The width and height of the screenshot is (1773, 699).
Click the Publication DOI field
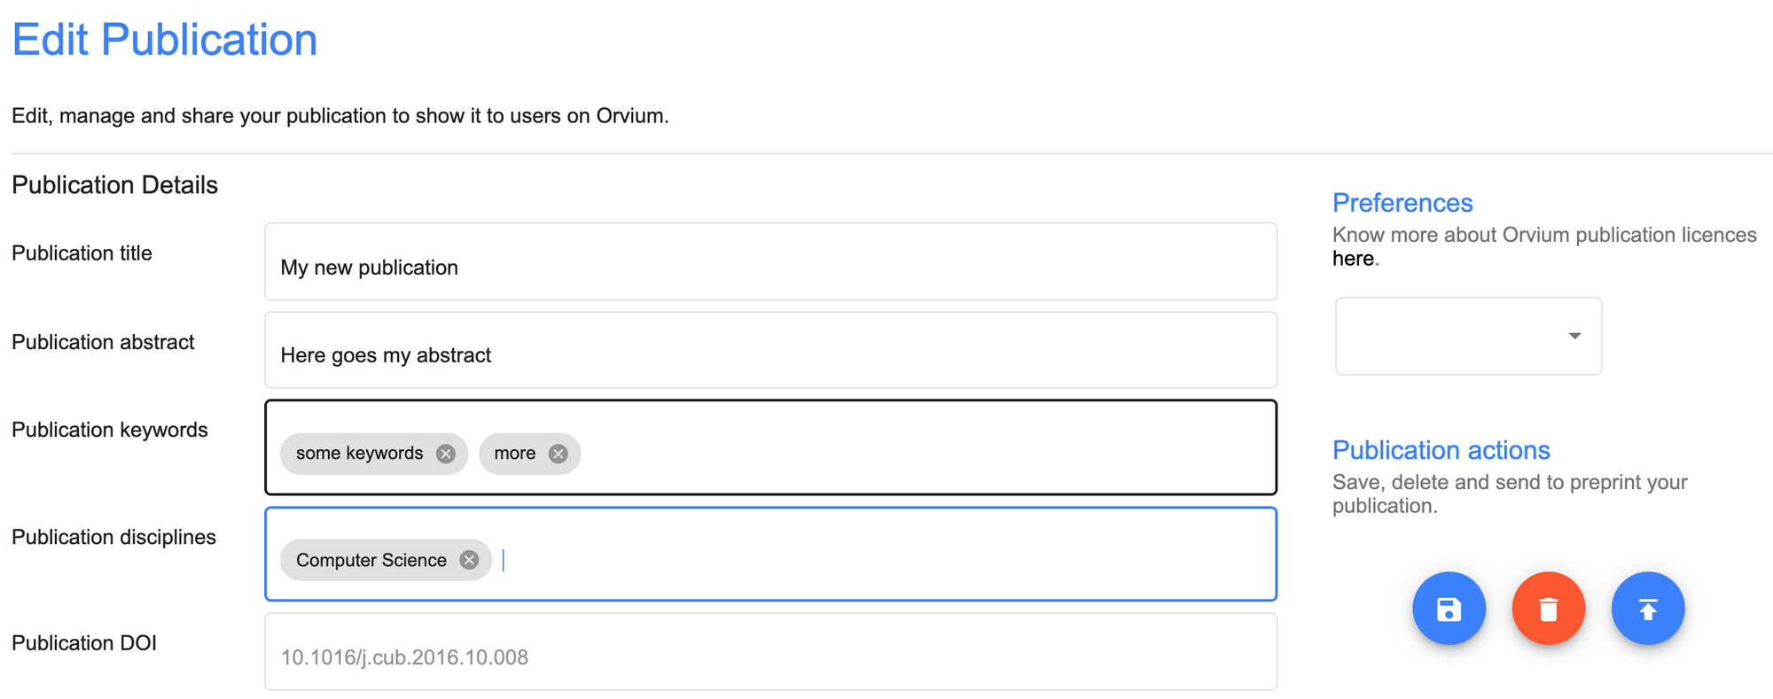pos(770,651)
